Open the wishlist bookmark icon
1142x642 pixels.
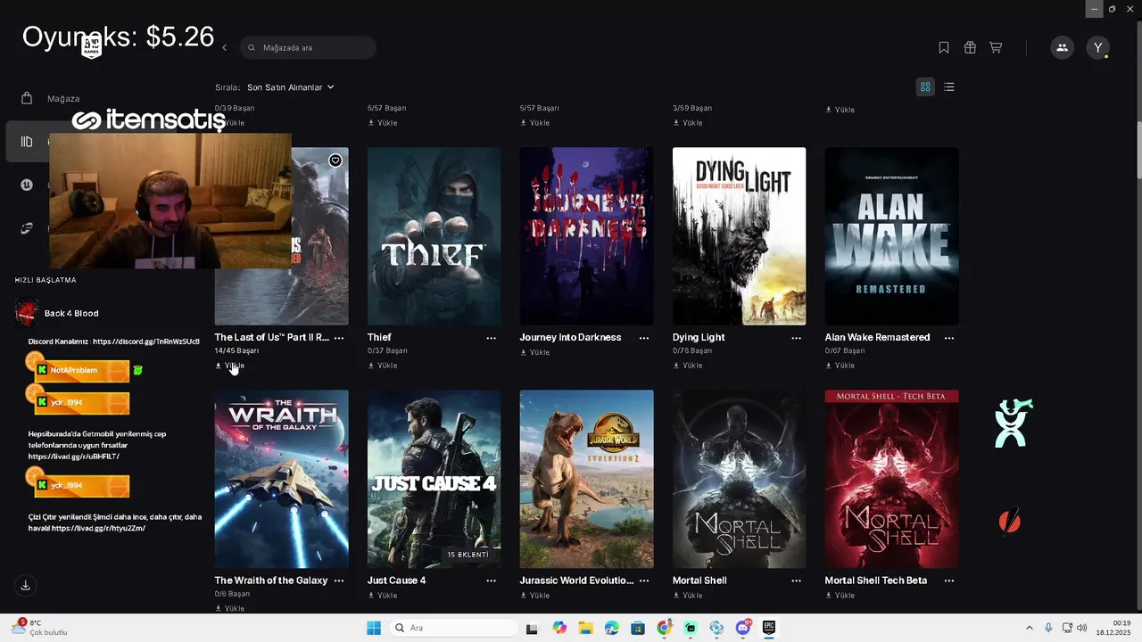coord(944,47)
